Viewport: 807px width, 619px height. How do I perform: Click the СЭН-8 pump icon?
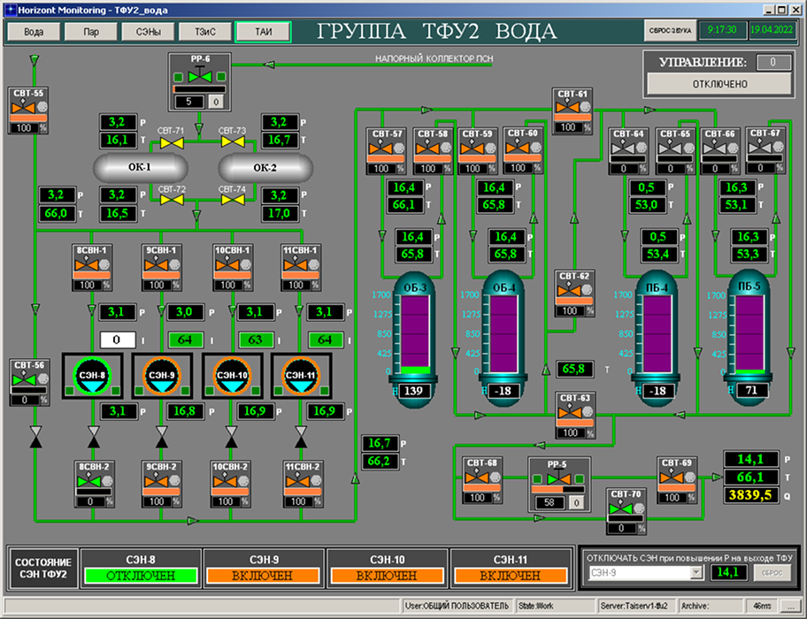click(x=89, y=377)
